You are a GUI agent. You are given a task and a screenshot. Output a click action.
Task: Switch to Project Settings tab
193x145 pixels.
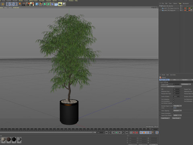[x=164, y=80]
